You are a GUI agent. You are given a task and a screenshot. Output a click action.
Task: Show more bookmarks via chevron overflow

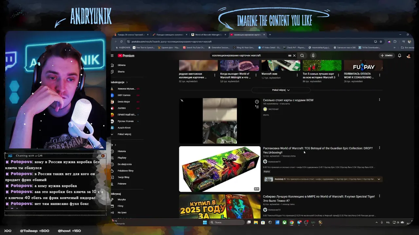coord(394,48)
